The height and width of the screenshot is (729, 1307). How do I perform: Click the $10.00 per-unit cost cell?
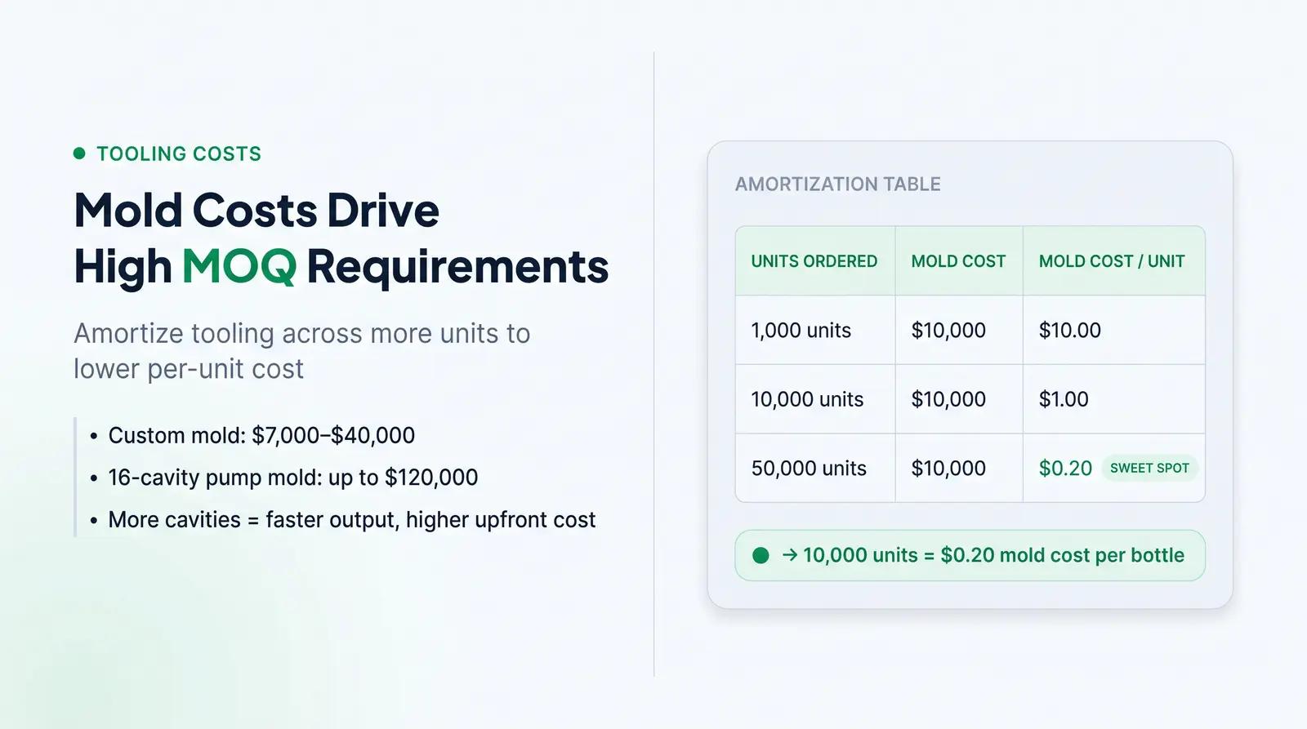(1113, 331)
